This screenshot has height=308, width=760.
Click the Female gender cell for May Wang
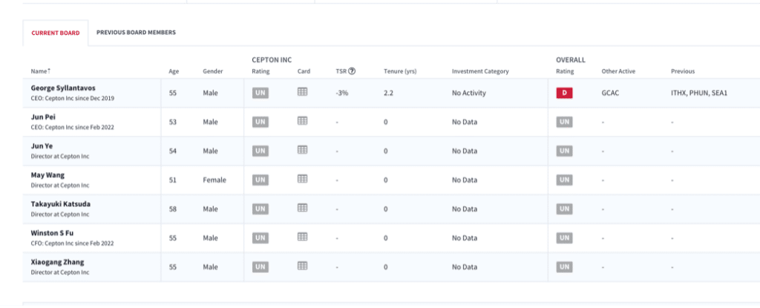pyautogui.click(x=214, y=180)
